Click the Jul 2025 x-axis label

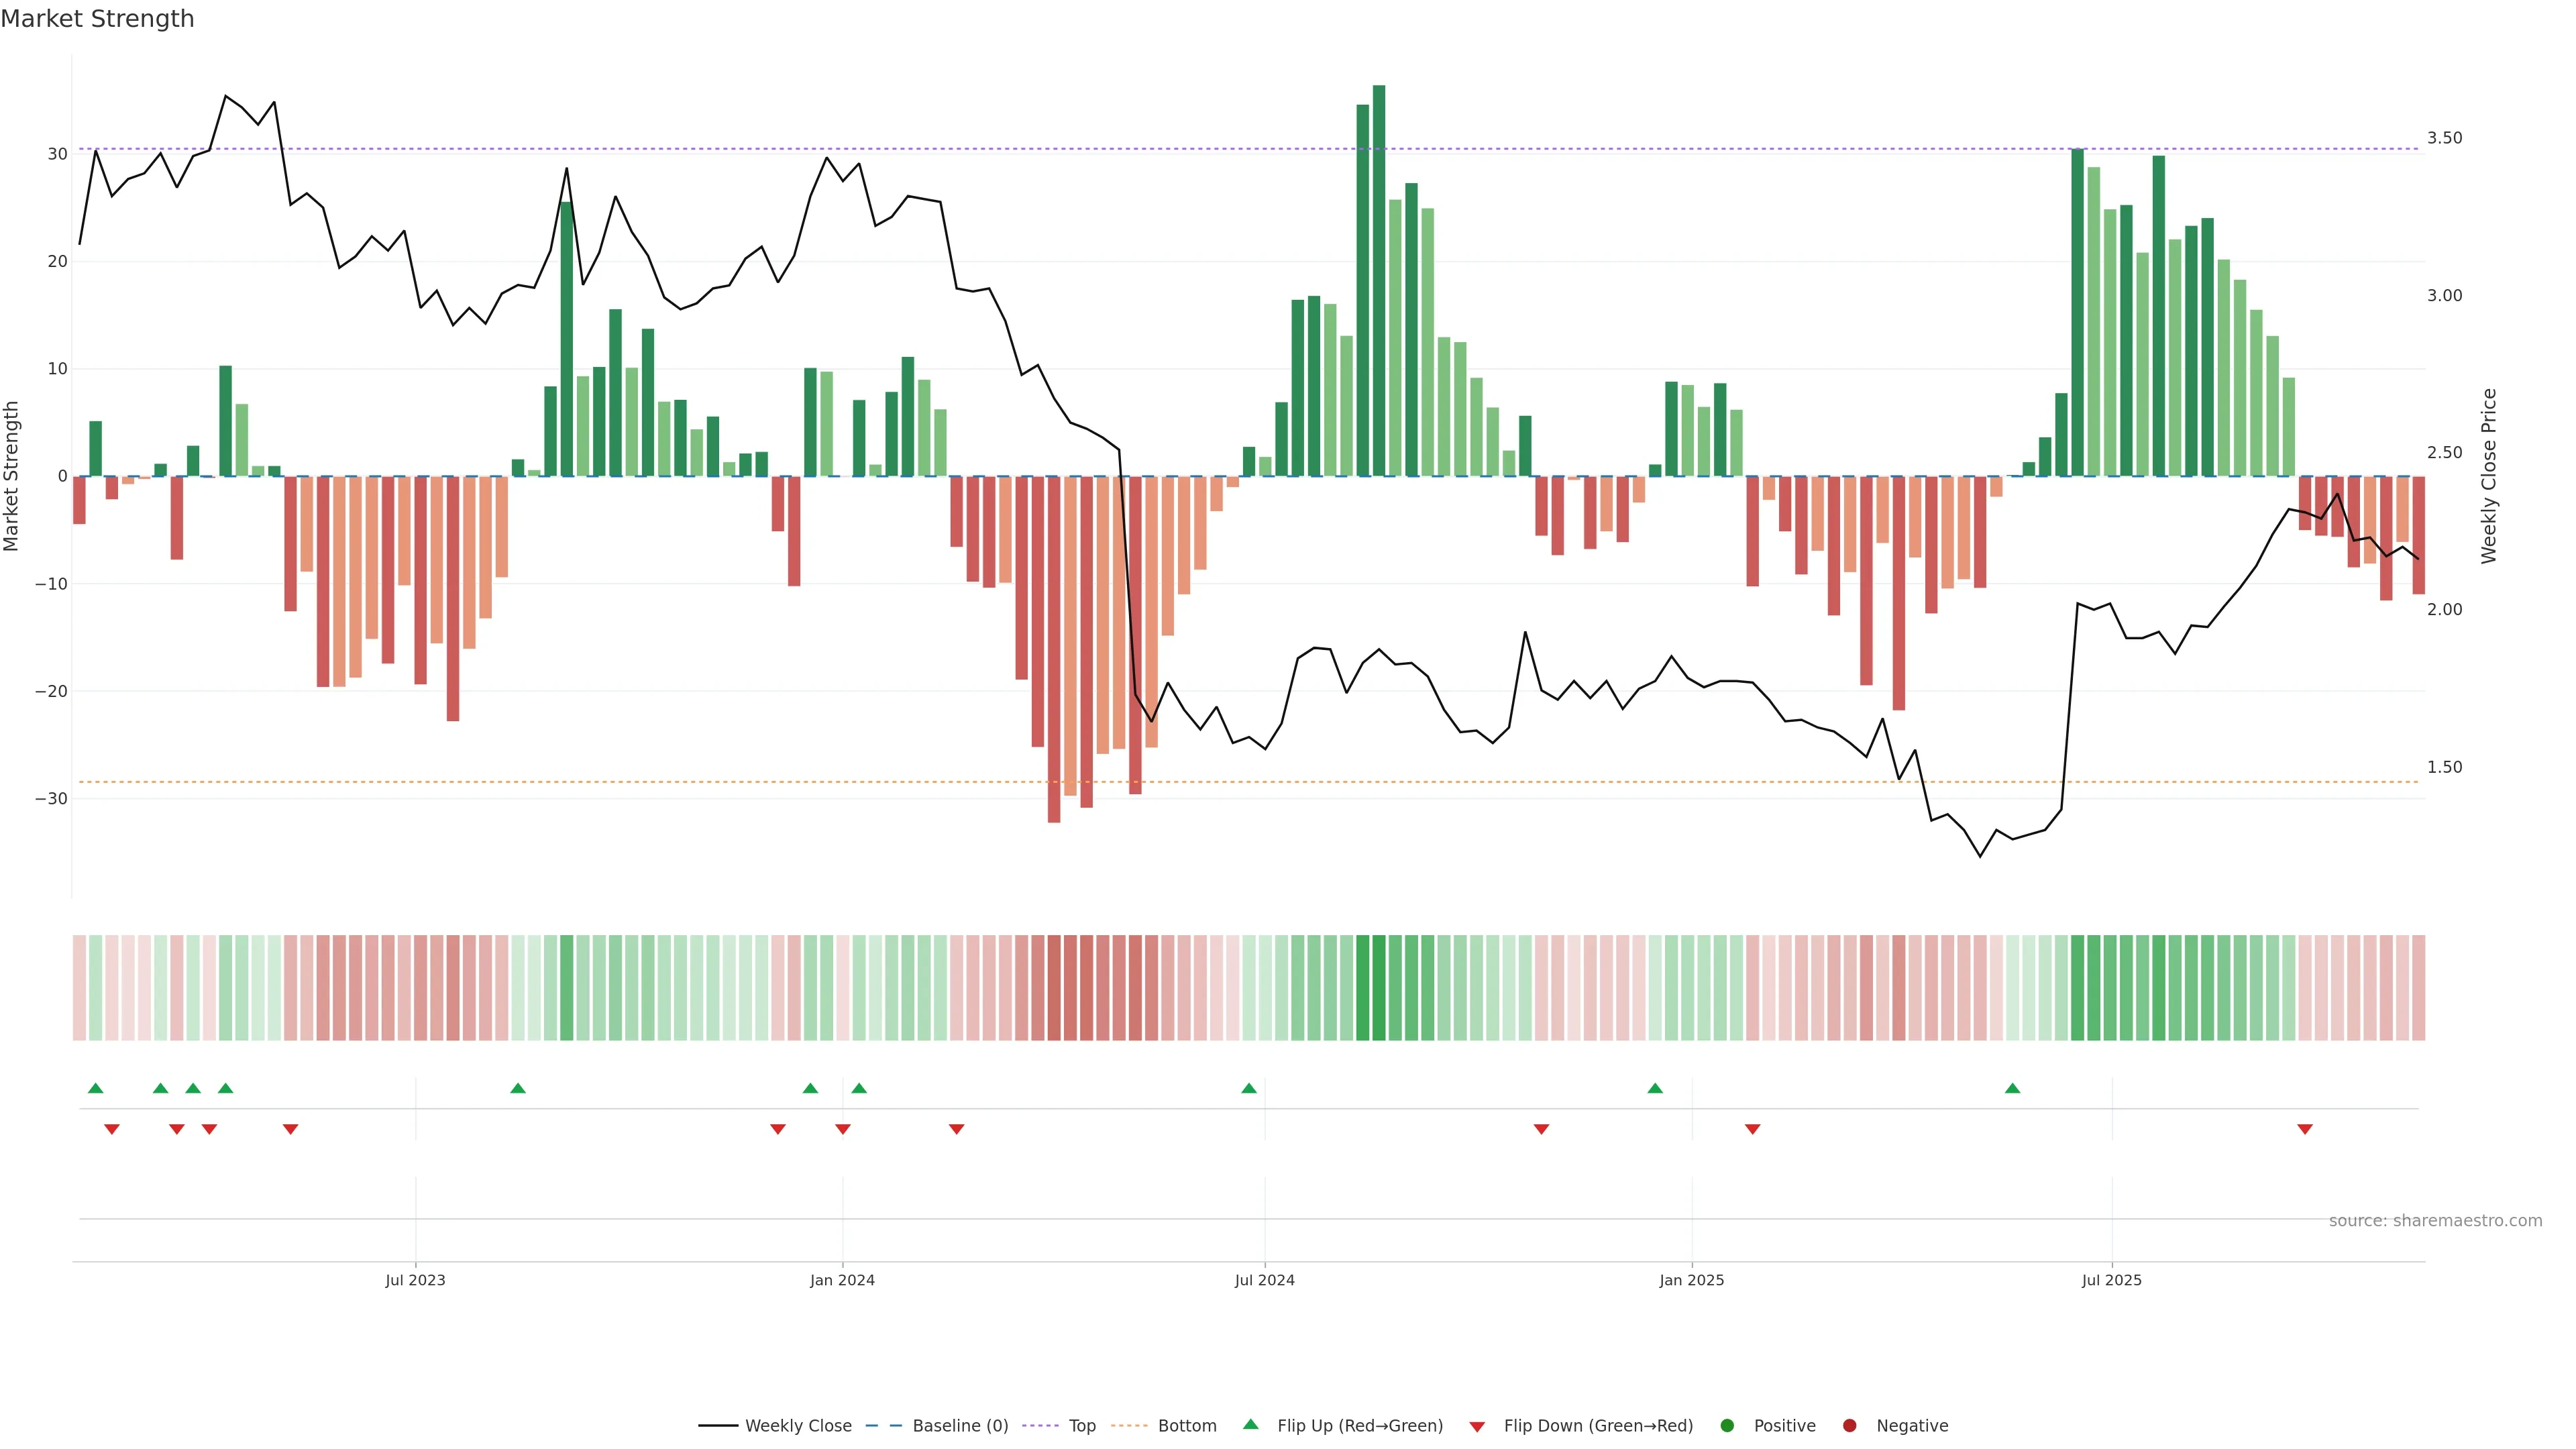[2112, 1280]
